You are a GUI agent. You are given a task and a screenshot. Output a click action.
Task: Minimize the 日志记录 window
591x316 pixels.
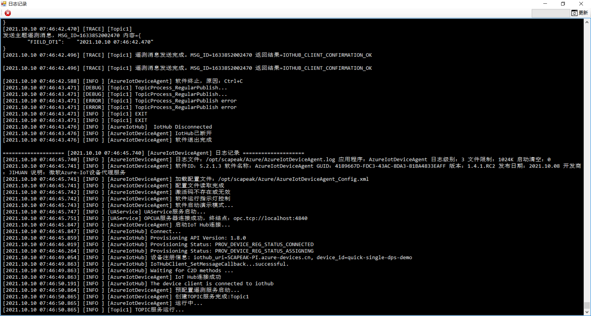[545, 4]
